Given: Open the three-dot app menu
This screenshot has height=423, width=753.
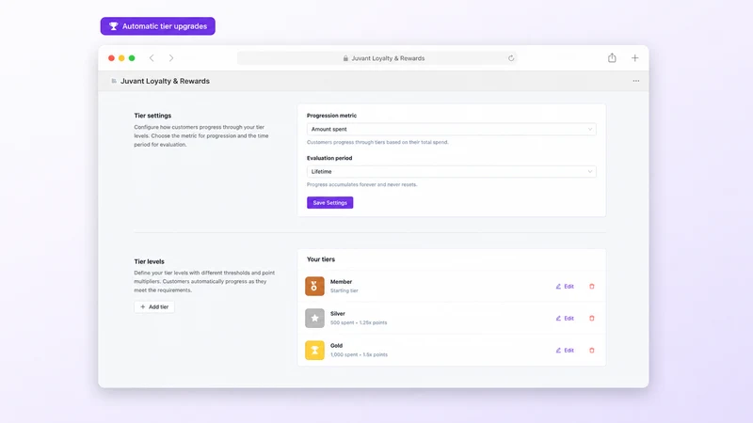Looking at the screenshot, I should click(636, 81).
